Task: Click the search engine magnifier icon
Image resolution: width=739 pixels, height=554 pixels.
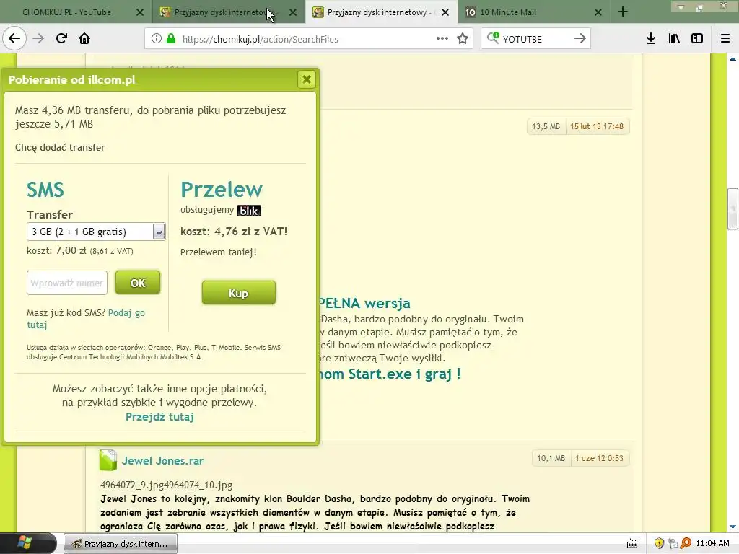Action: point(492,38)
